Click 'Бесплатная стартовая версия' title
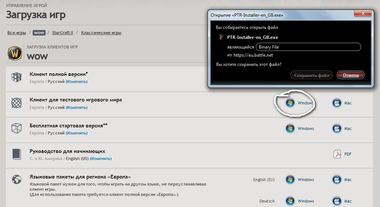The width and height of the screenshot is (380, 207). [69, 126]
